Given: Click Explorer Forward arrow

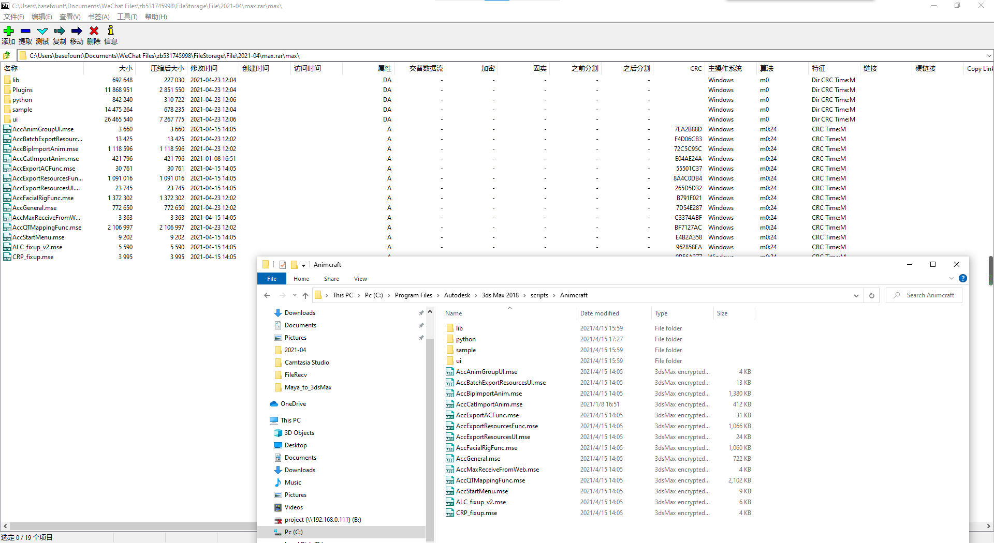Looking at the screenshot, I should coord(282,295).
